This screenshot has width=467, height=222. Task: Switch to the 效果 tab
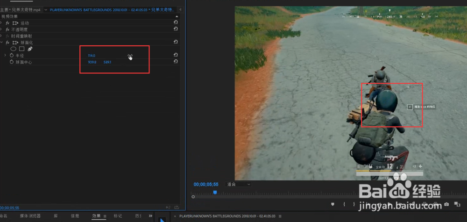(96, 216)
